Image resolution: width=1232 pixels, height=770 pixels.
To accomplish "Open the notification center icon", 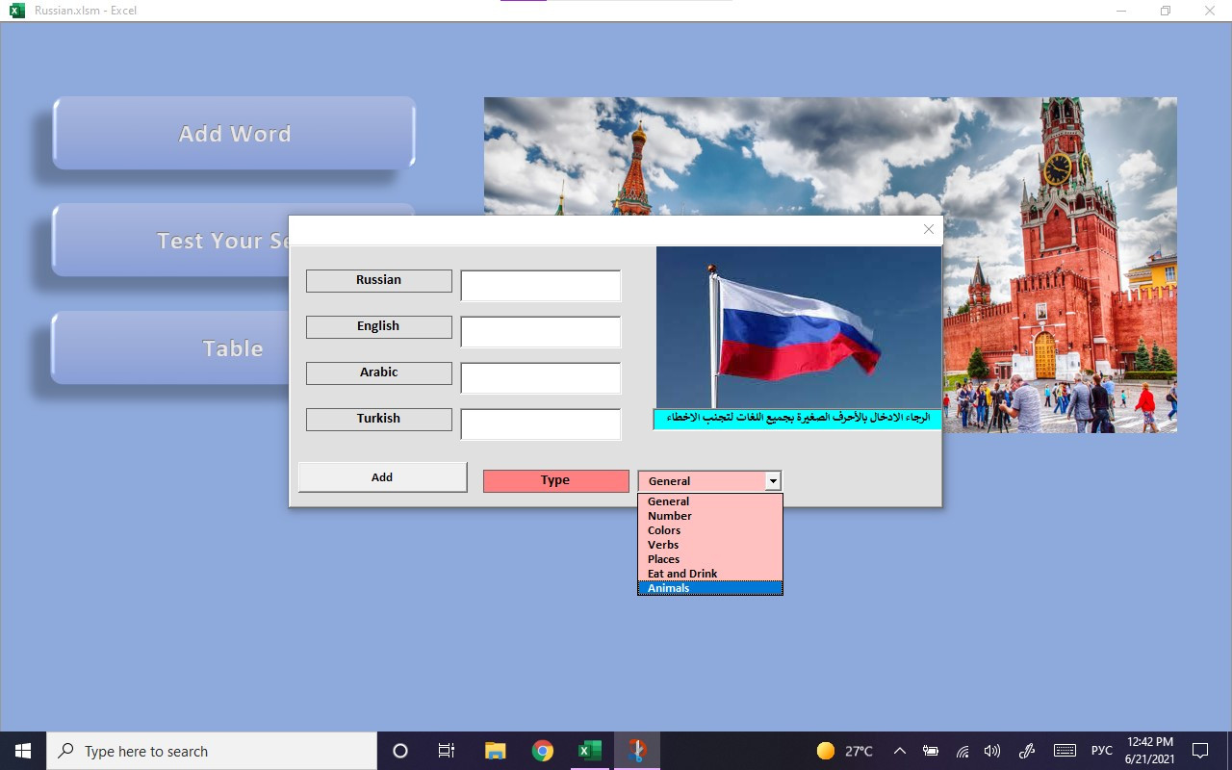I will coord(1200,751).
